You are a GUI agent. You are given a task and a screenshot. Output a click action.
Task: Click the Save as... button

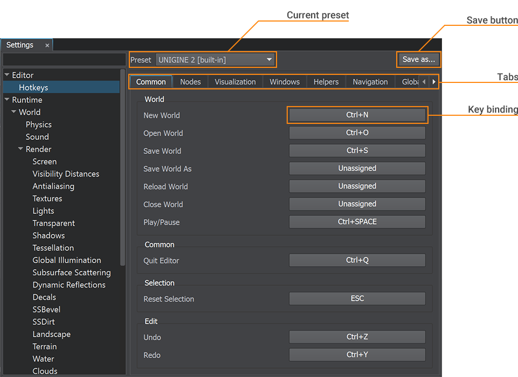(418, 59)
